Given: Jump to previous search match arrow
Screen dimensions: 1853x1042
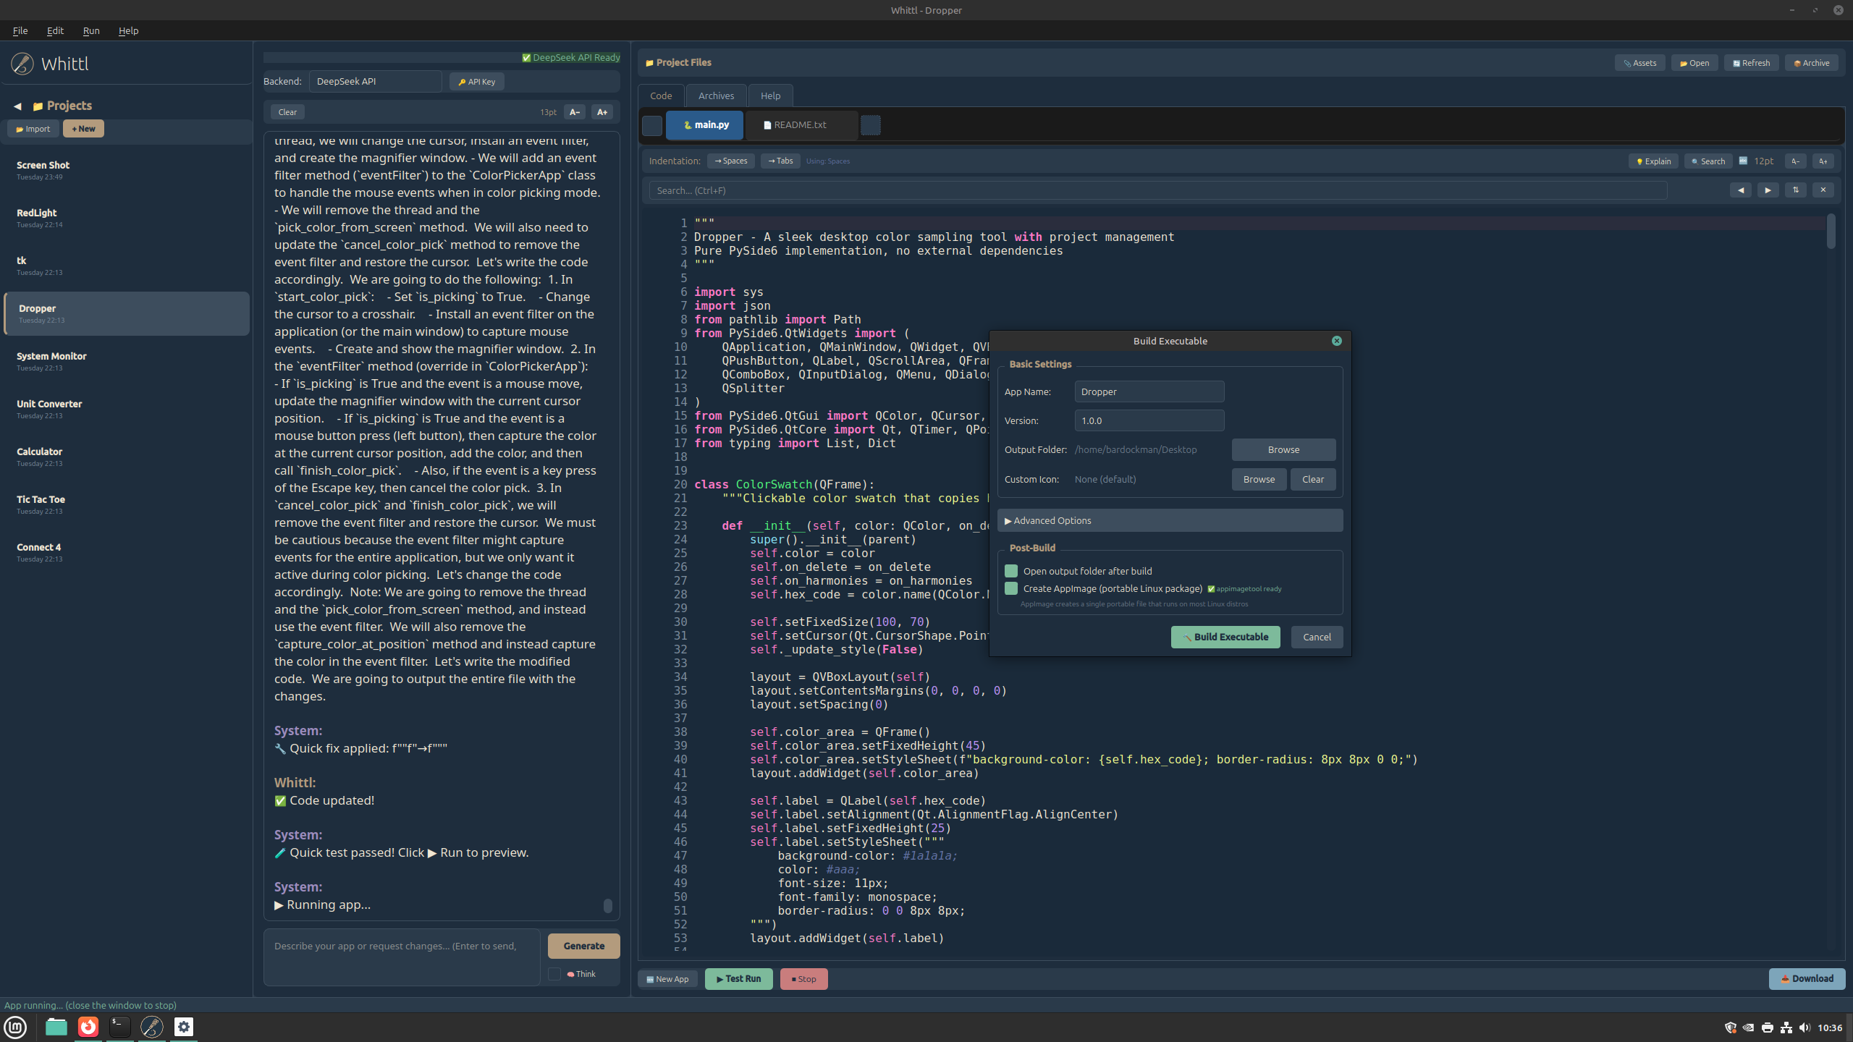Looking at the screenshot, I should pos(1741,190).
